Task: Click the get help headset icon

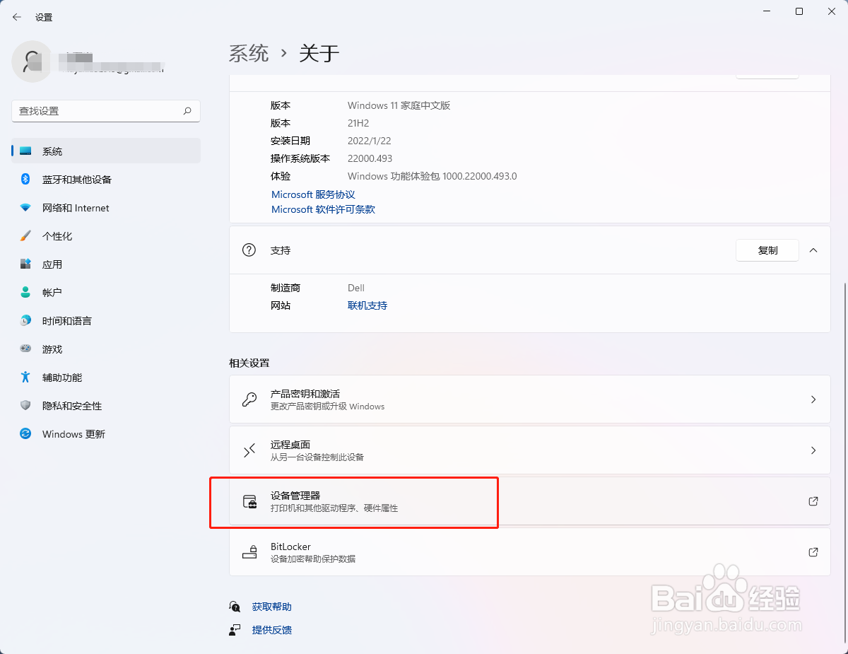Action: pyautogui.click(x=235, y=607)
